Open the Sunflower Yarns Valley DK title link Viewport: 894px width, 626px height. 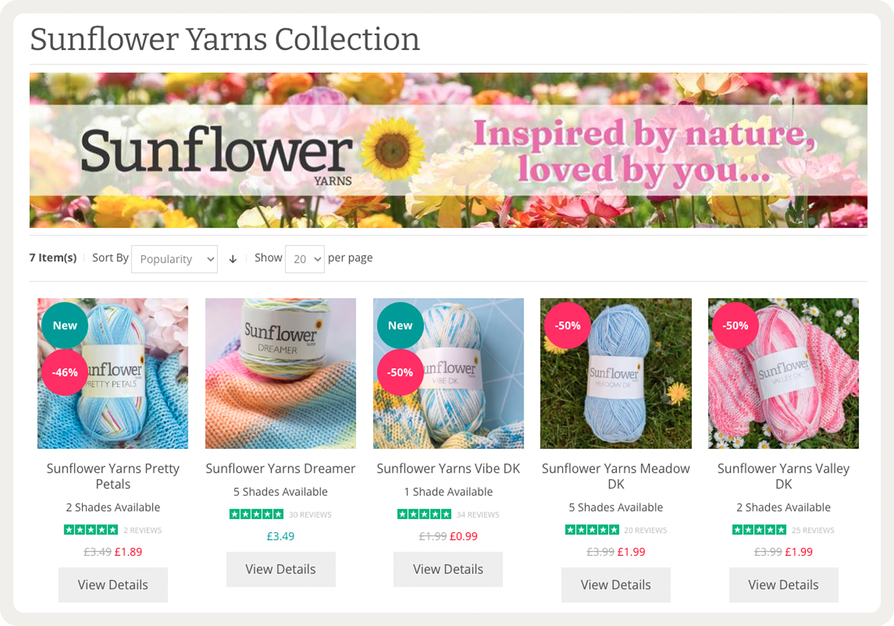[x=783, y=476]
